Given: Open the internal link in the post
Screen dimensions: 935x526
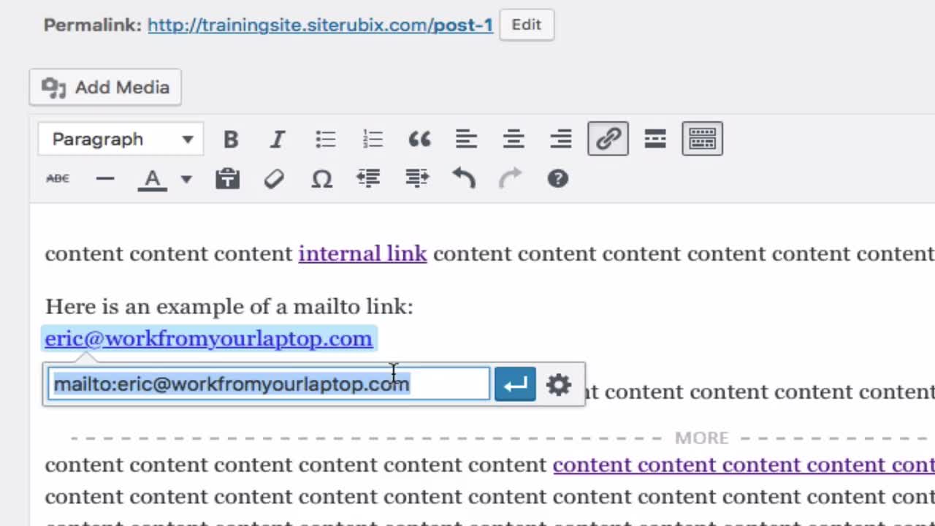Looking at the screenshot, I should [362, 254].
